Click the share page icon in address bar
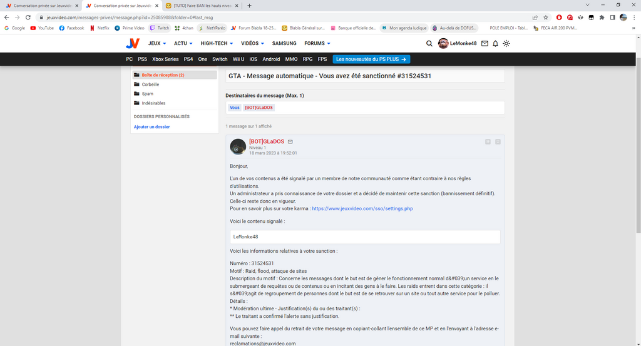 coord(535,18)
